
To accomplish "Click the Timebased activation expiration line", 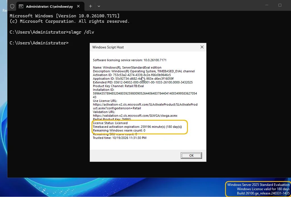I will (137, 127).
